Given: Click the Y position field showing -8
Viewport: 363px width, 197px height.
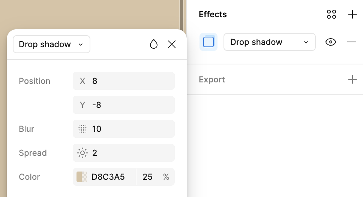Looking at the screenshot, I should click(x=124, y=105).
